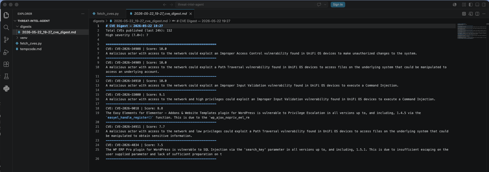Click line 'CVE: CVE-2026-33000 | Score: 9.1'

tap(135, 95)
